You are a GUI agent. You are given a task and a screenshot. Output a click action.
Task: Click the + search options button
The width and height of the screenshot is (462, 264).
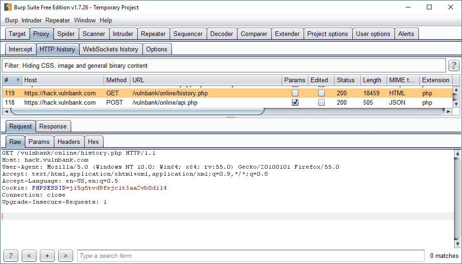point(47,256)
